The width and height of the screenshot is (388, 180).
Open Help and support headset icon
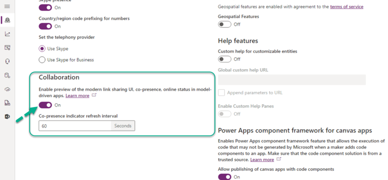point(7,61)
